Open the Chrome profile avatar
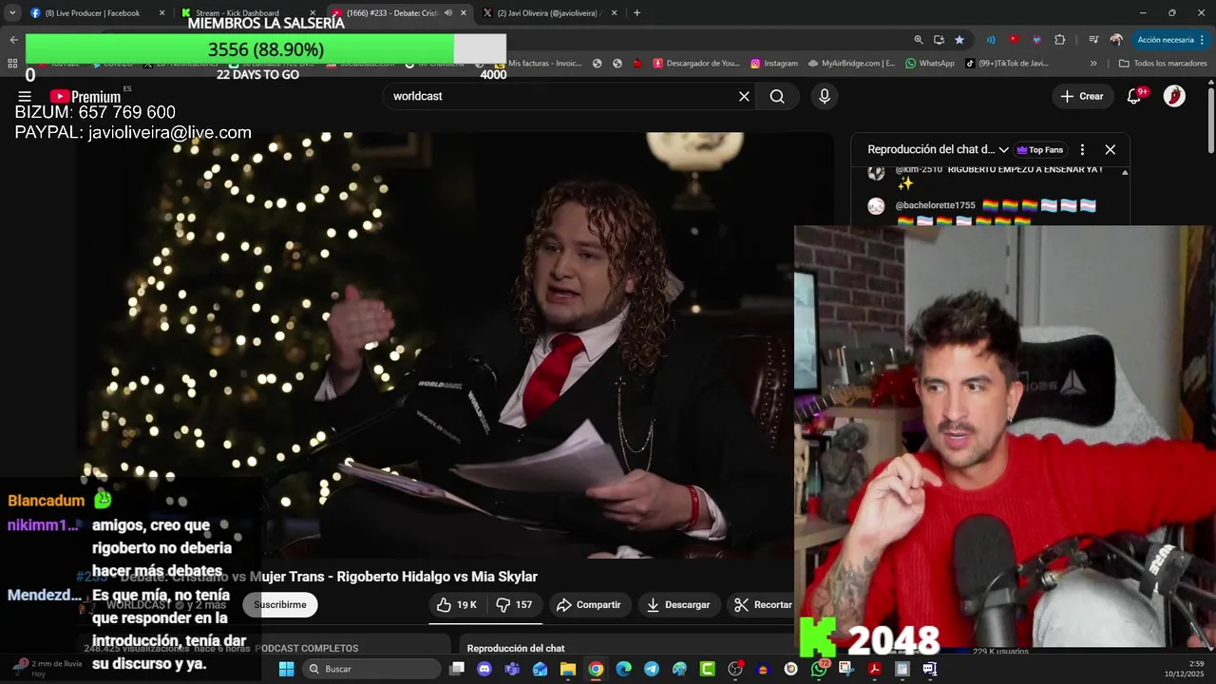Image resolution: width=1216 pixels, height=684 pixels. coord(1116,40)
